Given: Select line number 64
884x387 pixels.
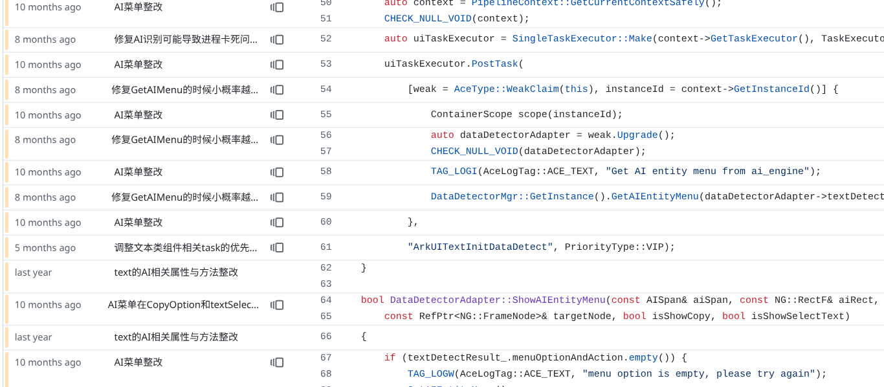Looking at the screenshot, I should click(x=326, y=300).
